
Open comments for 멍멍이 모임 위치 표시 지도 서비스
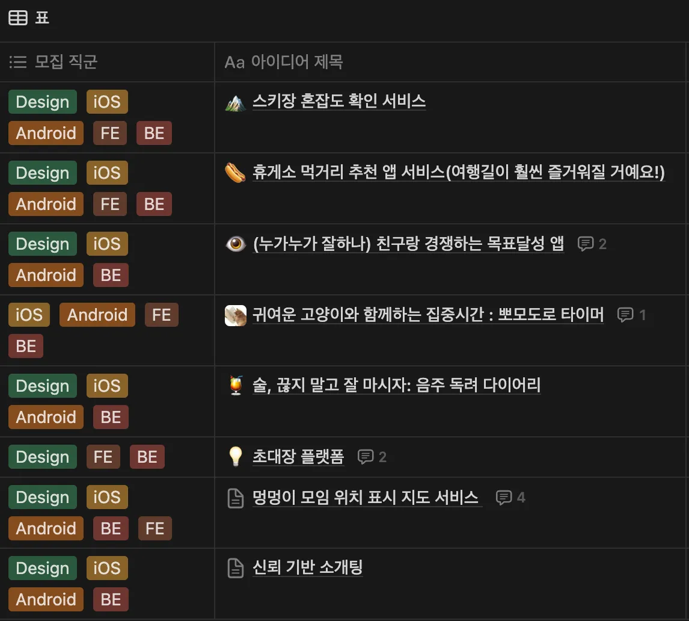(510, 498)
